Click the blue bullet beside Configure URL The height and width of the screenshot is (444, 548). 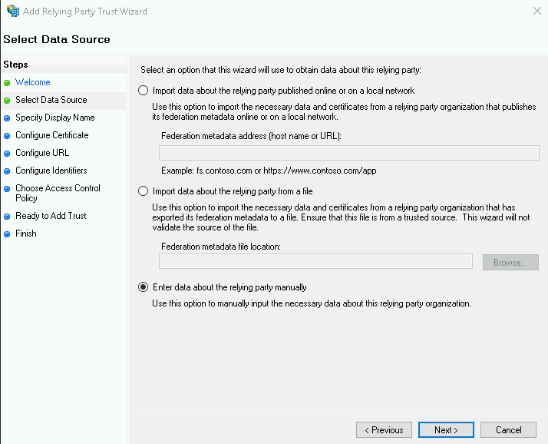tap(8, 154)
